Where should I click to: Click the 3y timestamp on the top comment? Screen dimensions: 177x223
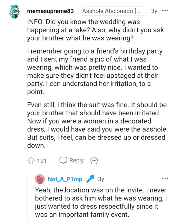tap(153, 11)
